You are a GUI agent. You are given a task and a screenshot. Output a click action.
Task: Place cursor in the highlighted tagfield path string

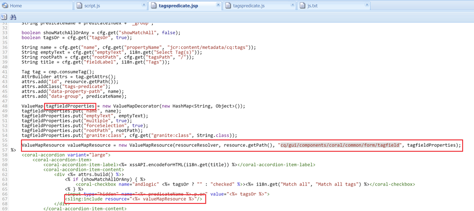[340, 145]
